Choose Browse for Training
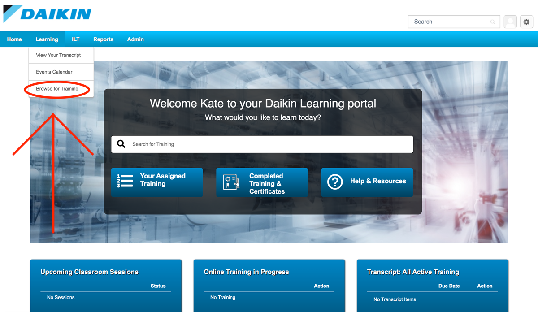 [61, 89]
